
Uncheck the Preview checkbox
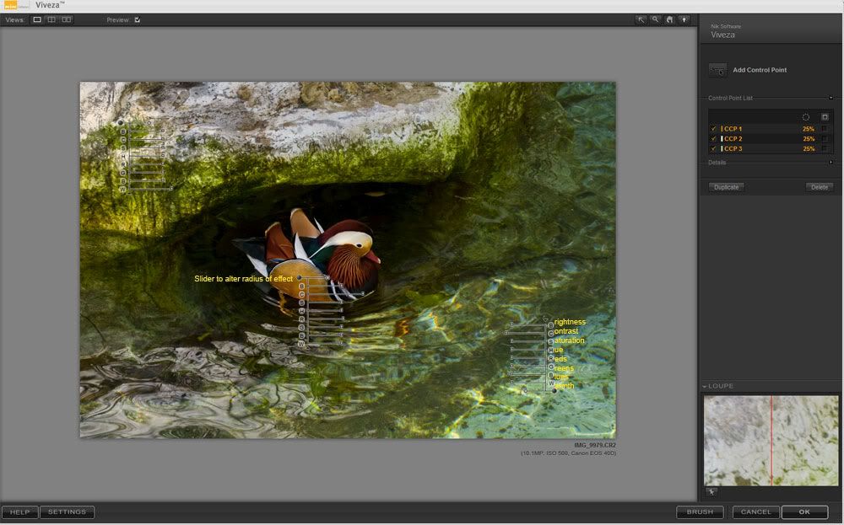click(138, 19)
